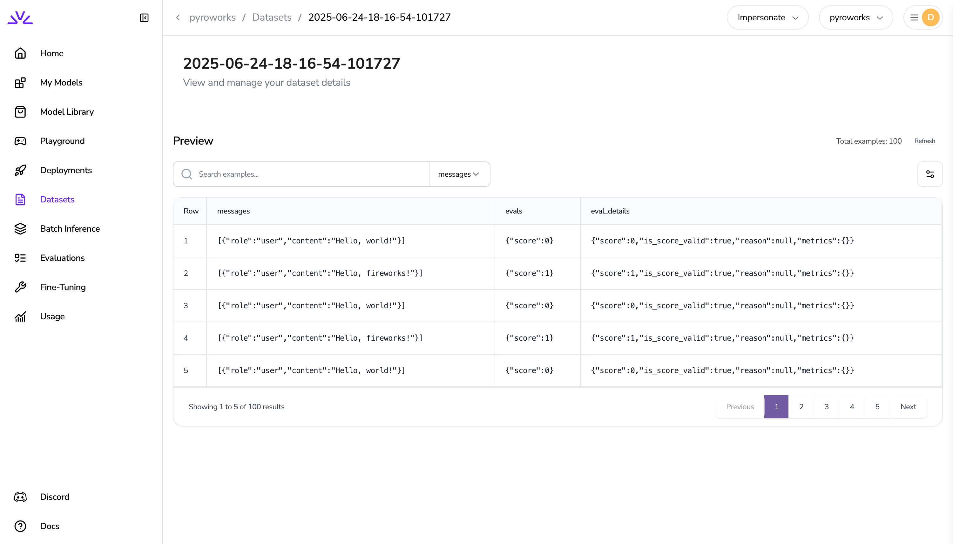
Task: Click the Previous pagination button
Action: pyautogui.click(x=740, y=406)
